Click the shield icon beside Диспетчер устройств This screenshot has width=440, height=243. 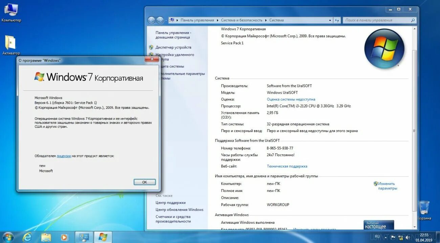[x=151, y=47]
